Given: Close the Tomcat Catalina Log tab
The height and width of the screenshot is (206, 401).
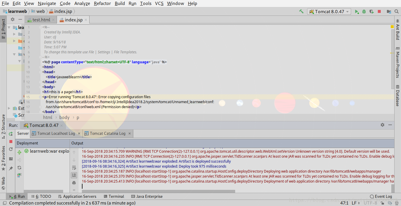Looking at the screenshot, I should point(129,134).
